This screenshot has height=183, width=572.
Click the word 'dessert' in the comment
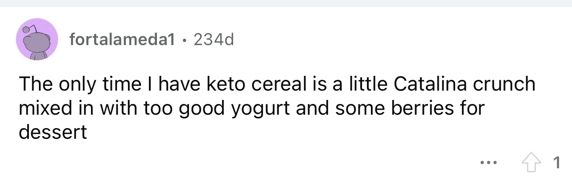point(53,133)
